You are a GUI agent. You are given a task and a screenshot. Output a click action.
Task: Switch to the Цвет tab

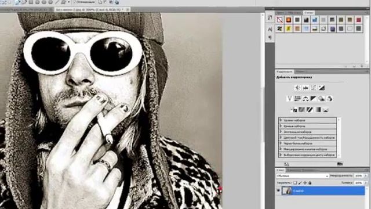point(280,13)
